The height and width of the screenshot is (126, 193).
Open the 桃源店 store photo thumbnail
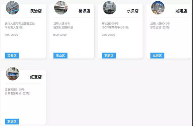tap(61, 8)
